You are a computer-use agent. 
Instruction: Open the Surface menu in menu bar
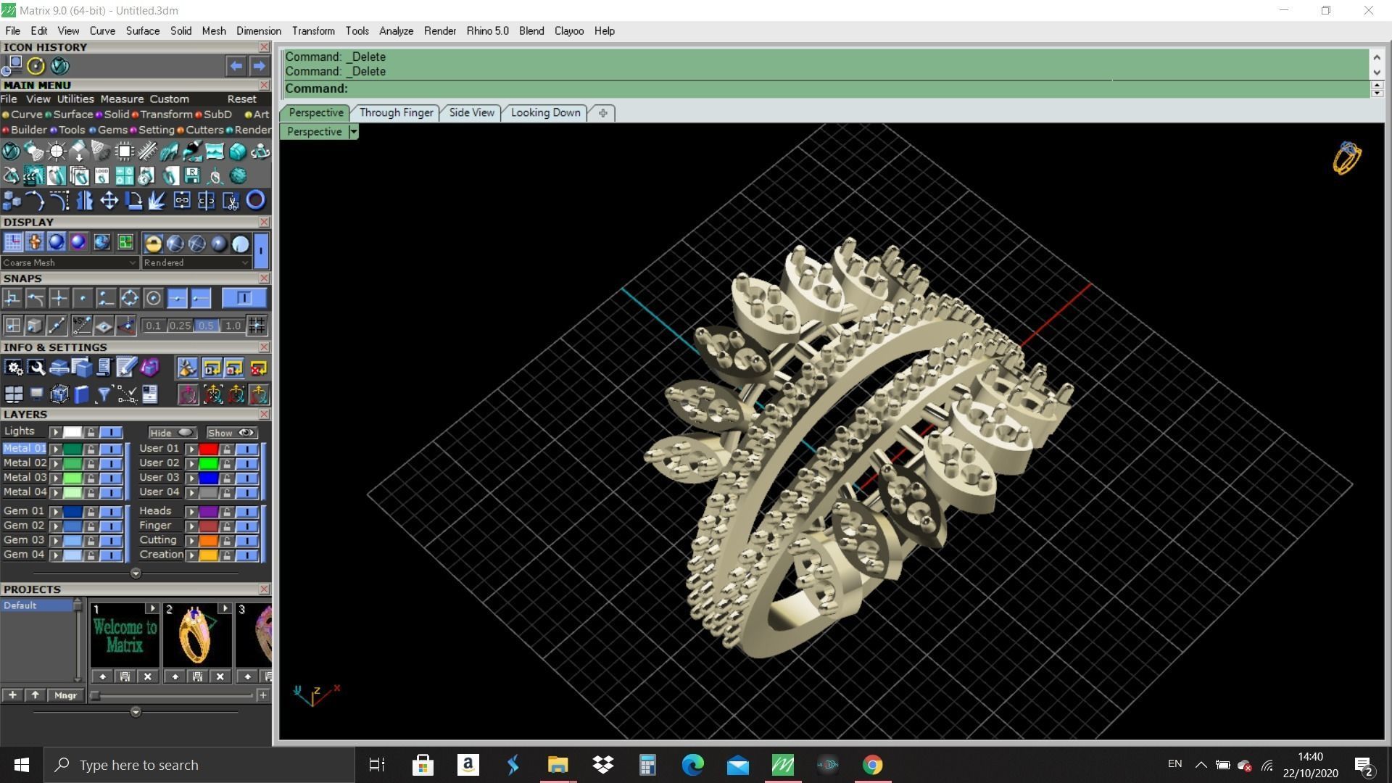pos(142,30)
